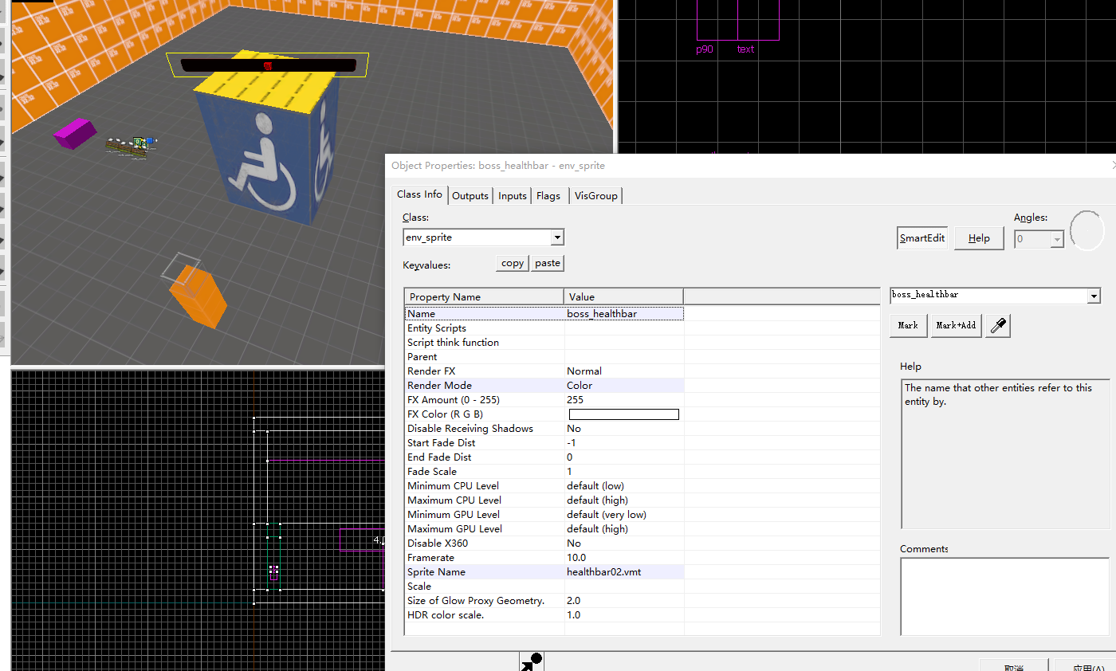This screenshot has height=671, width=1116.
Task: Open the Inputs tab
Action: (x=513, y=195)
